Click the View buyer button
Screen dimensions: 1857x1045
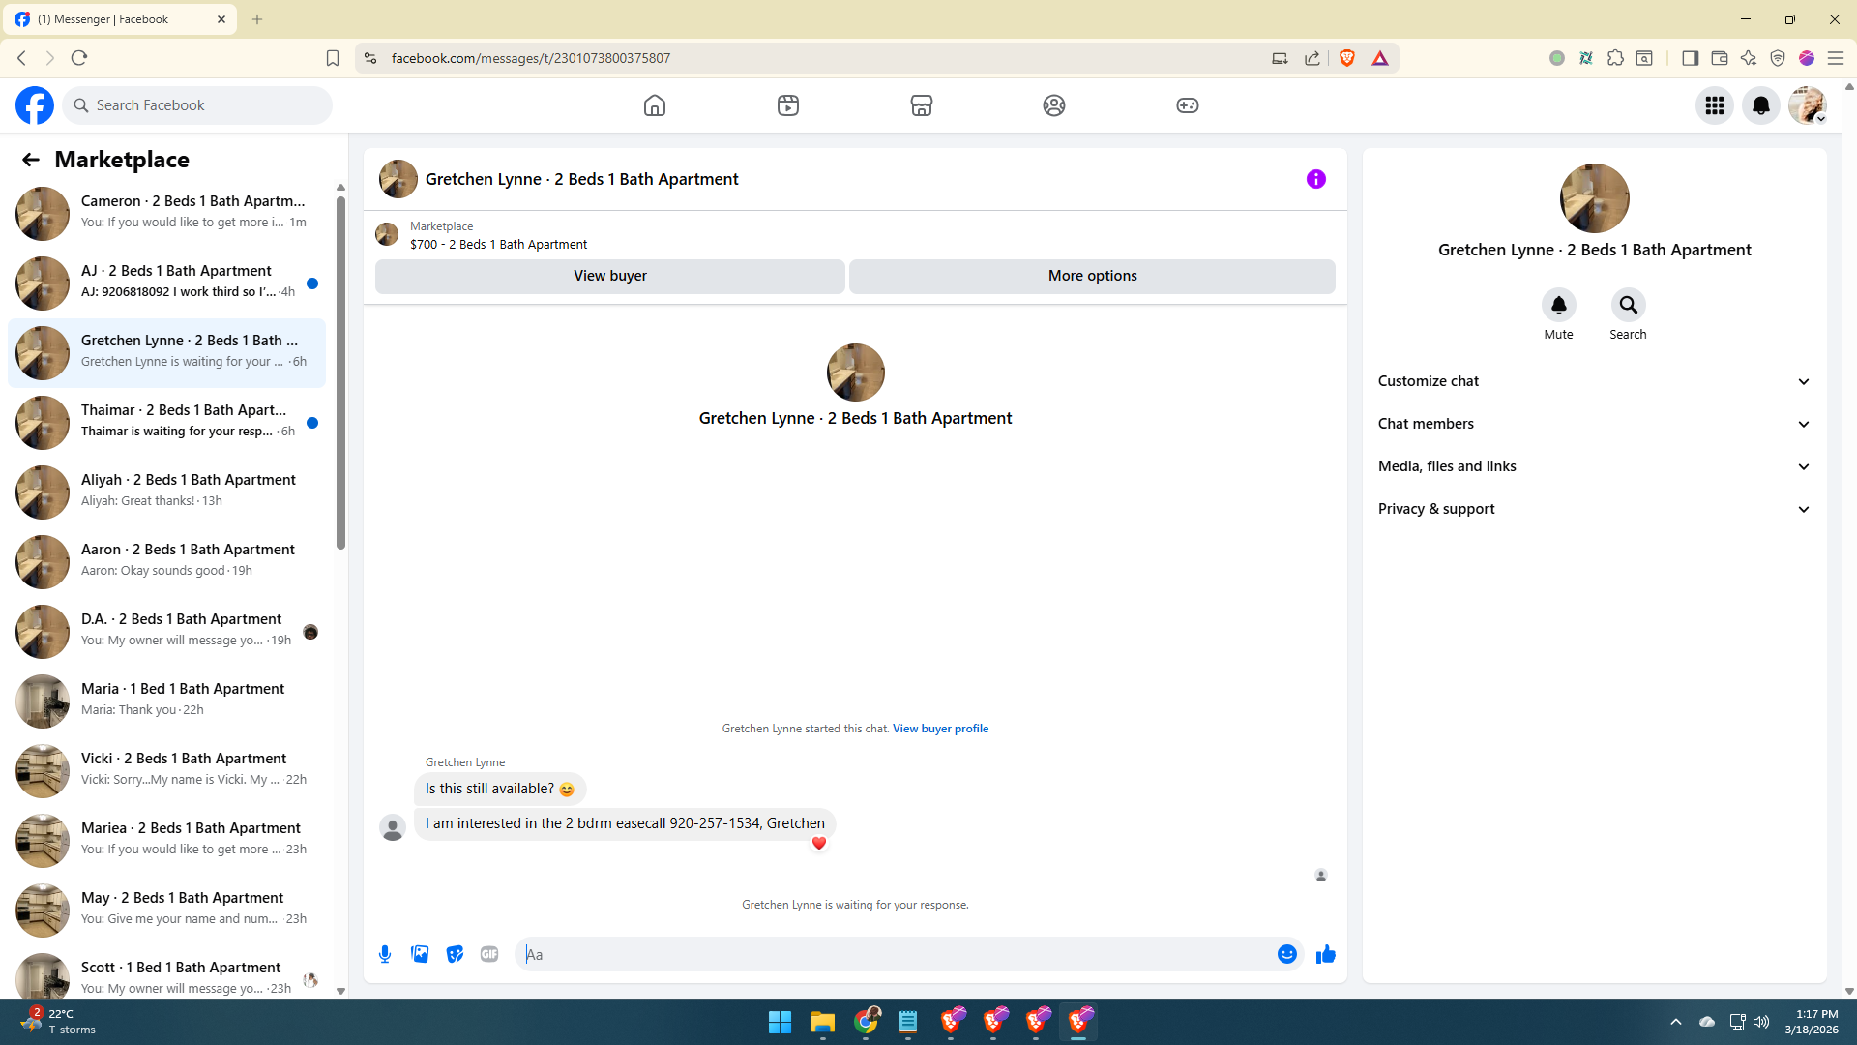pos(609,276)
